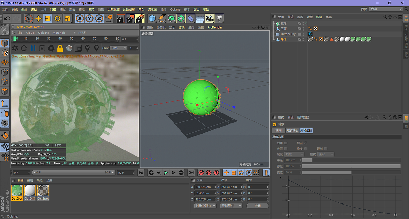The image size is (409, 219).
Task: Open the 衰减 mode dropdown in the scale settings
Action: coord(294,154)
